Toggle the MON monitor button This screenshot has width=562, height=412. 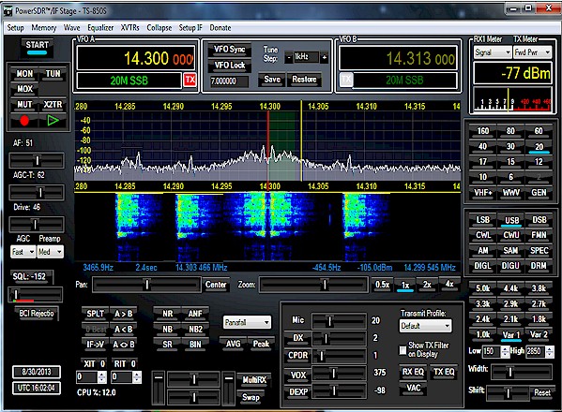[24, 74]
